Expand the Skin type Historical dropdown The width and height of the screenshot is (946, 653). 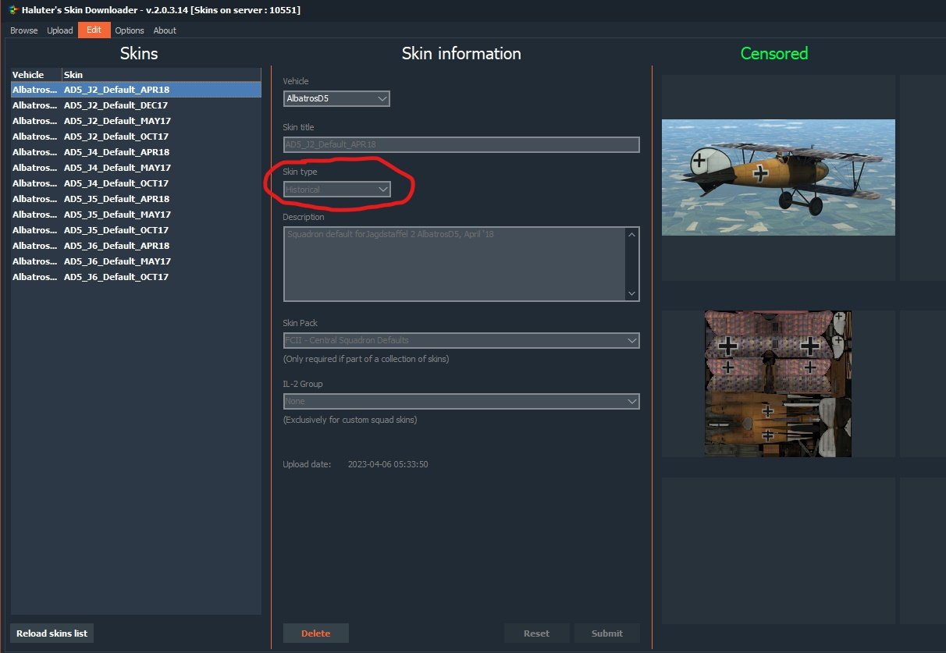(336, 190)
